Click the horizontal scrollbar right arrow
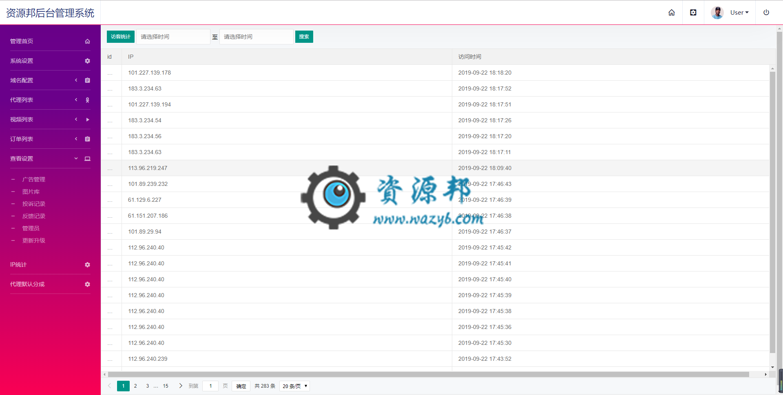 pyautogui.click(x=765, y=374)
